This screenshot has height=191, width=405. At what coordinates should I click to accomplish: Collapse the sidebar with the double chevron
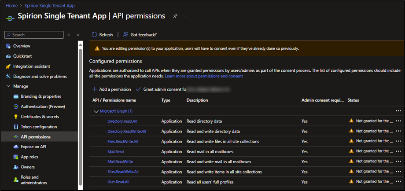tap(78, 35)
